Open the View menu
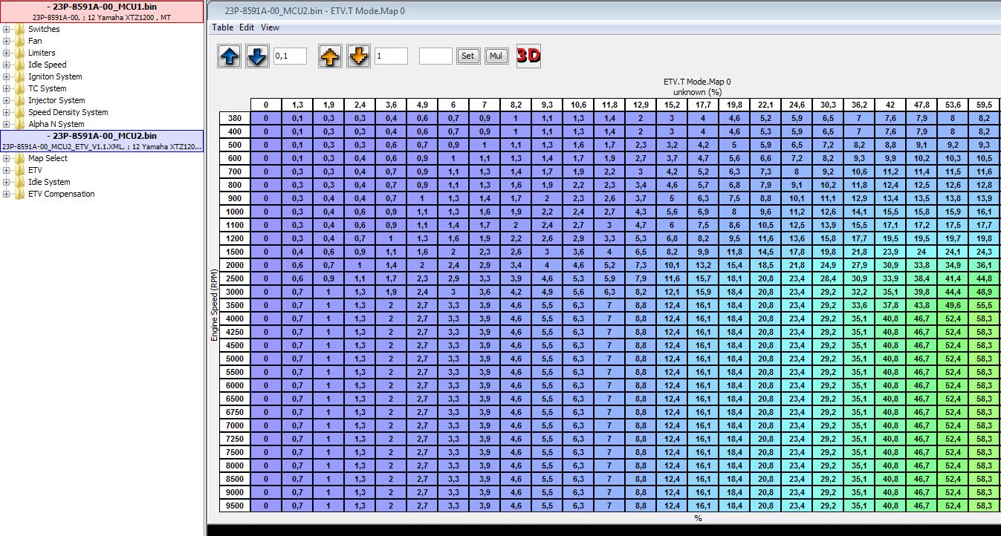This screenshot has height=536, width=1001. pyautogui.click(x=270, y=27)
